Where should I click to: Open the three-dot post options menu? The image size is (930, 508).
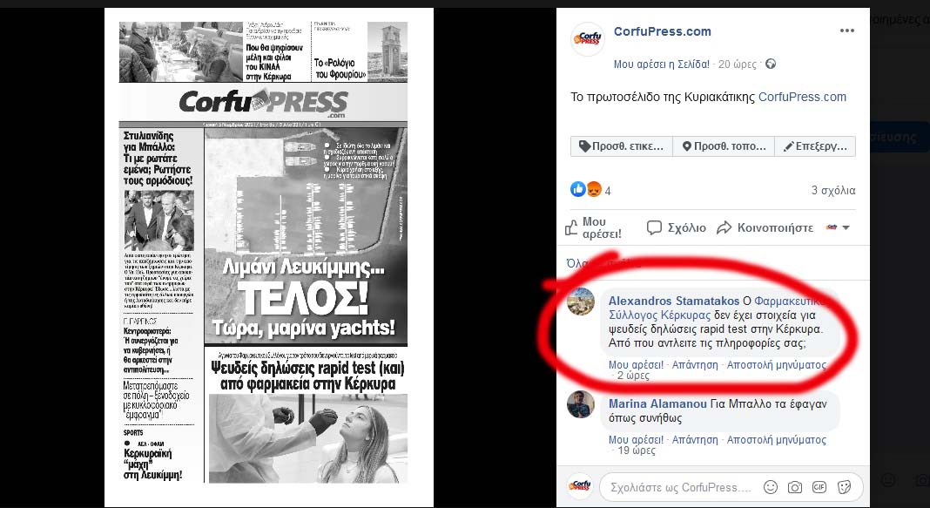846,30
